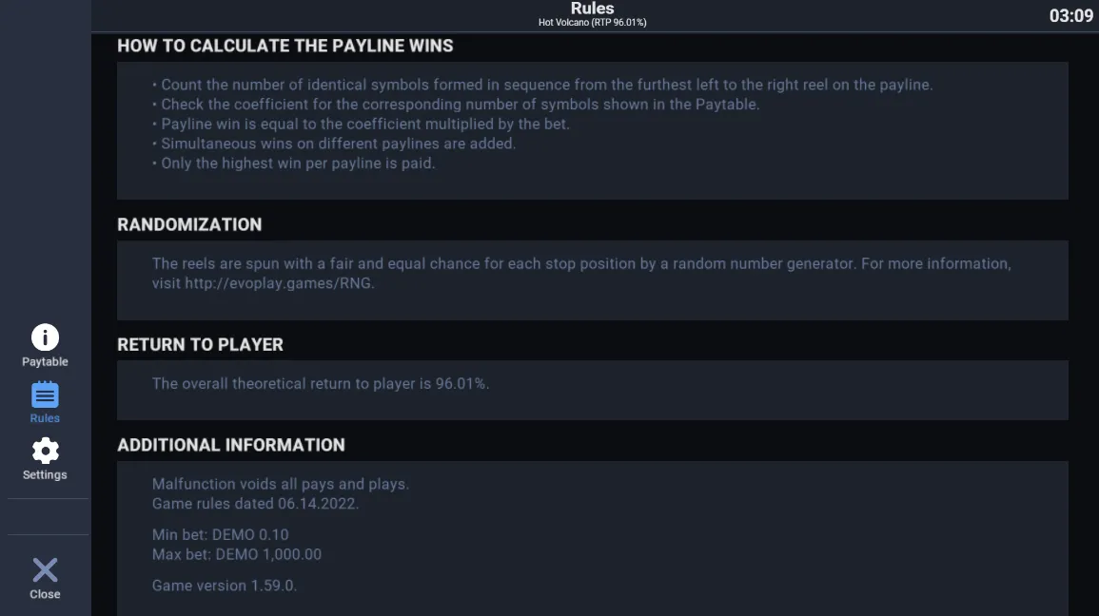This screenshot has height=616, width=1099.
Task: Close the rules with the X icon
Action: click(45, 569)
